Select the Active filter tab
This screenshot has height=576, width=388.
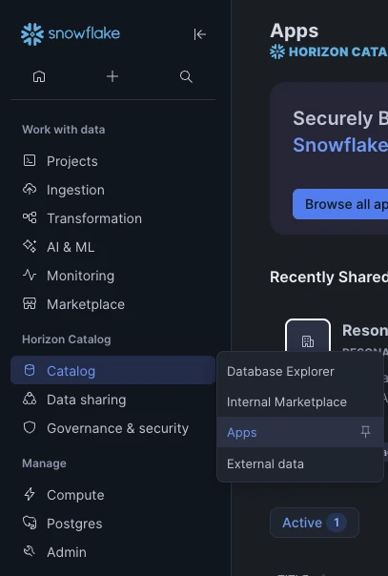coord(315,523)
